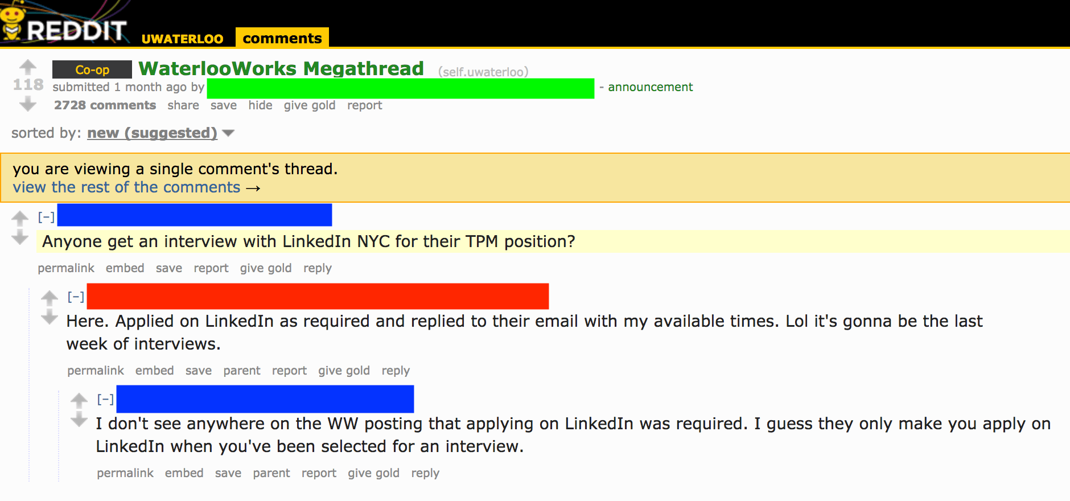The image size is (1070, 501).
Task: Collapse the top-level LinkedIn NYC comment
Action: click(x=46, y=217)
